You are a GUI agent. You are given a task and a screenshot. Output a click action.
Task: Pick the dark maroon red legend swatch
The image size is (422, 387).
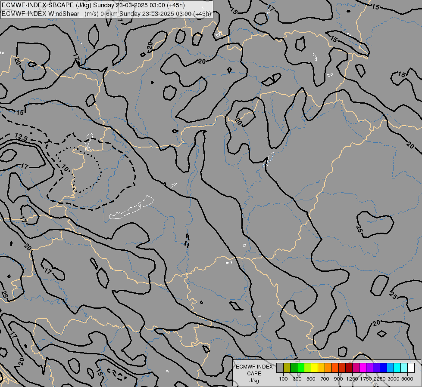(x=349, y=368)
